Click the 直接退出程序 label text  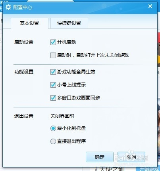[71, 141]
